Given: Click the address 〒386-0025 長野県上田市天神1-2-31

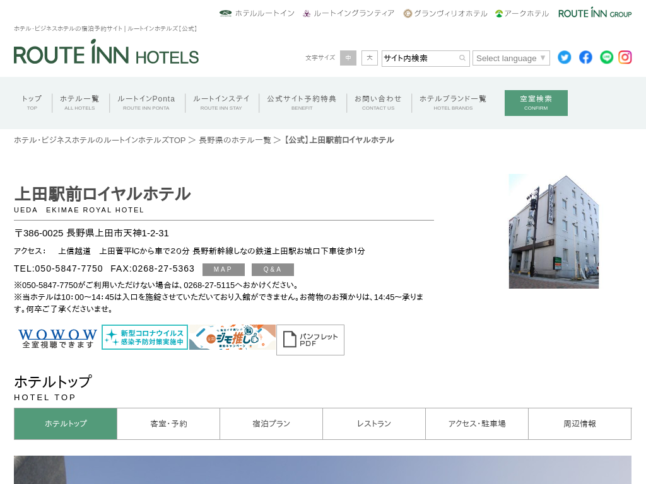Looking at the screenshot, I should 91,233.
